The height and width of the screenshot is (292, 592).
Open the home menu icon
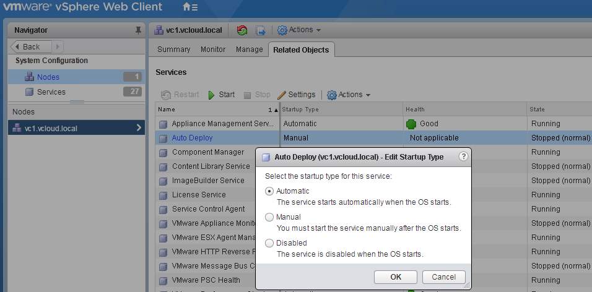click(x=190, y=7)
